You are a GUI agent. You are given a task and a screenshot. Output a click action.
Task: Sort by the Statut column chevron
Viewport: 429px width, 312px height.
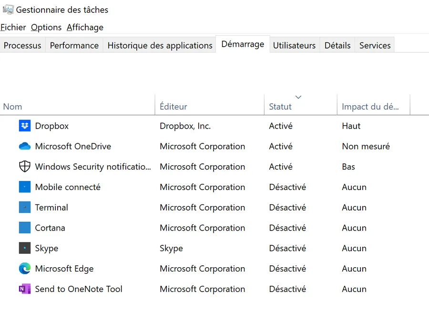coord(298,97)
